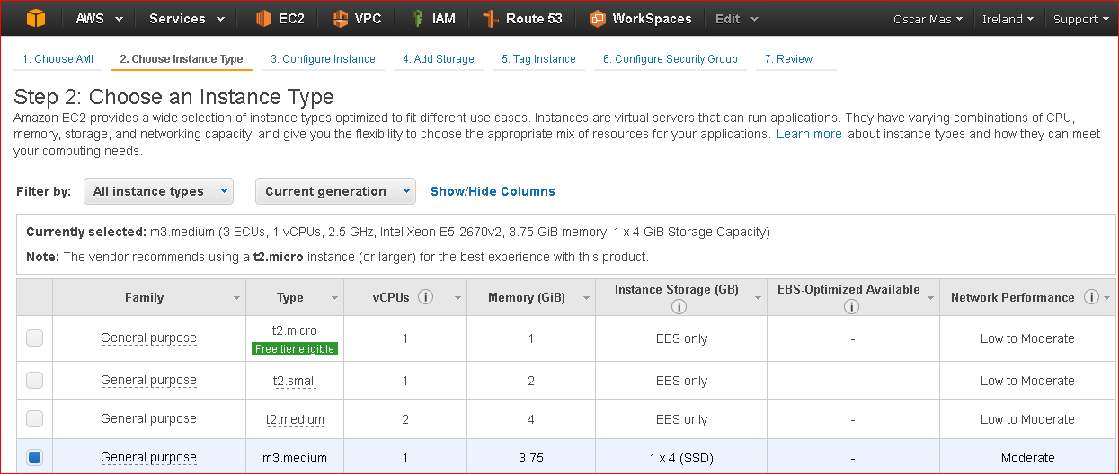
Task: Open the Current generation filter dropdown
Action: [335, 191]
